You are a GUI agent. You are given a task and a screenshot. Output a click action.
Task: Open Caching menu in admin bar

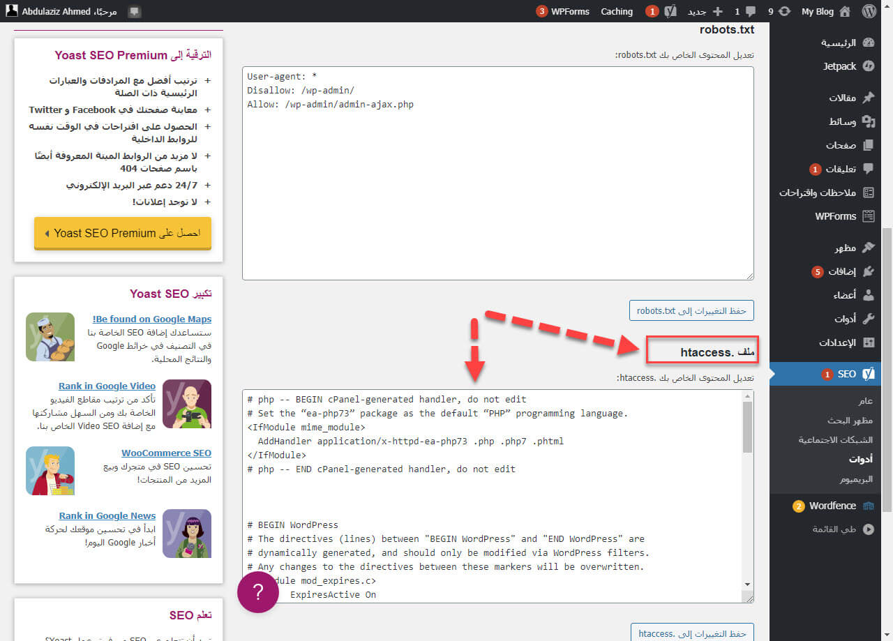pos(617,11)
